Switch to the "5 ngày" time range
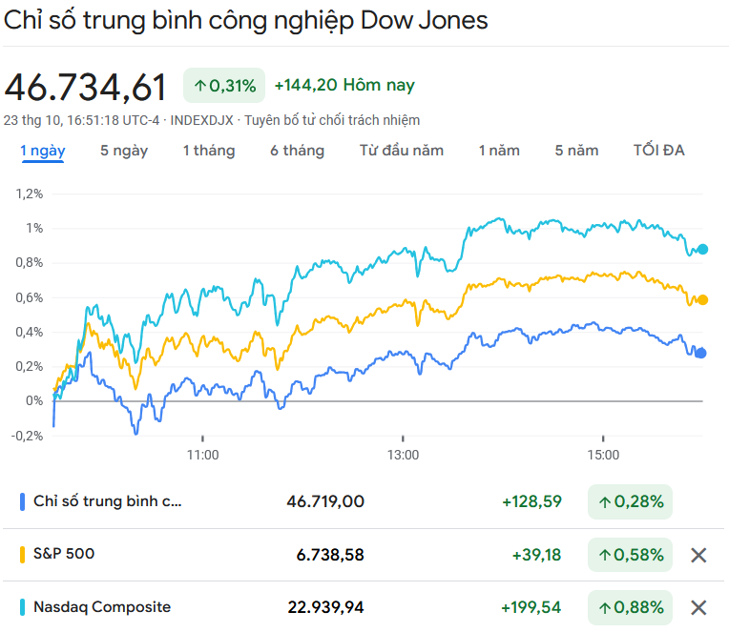Viewport: 729px width, 632px height. 124,151
